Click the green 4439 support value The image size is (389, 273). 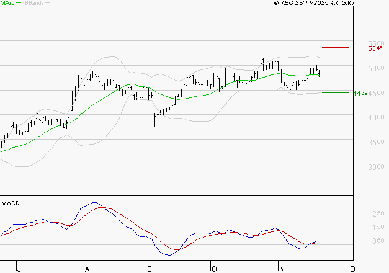point(360,93)
